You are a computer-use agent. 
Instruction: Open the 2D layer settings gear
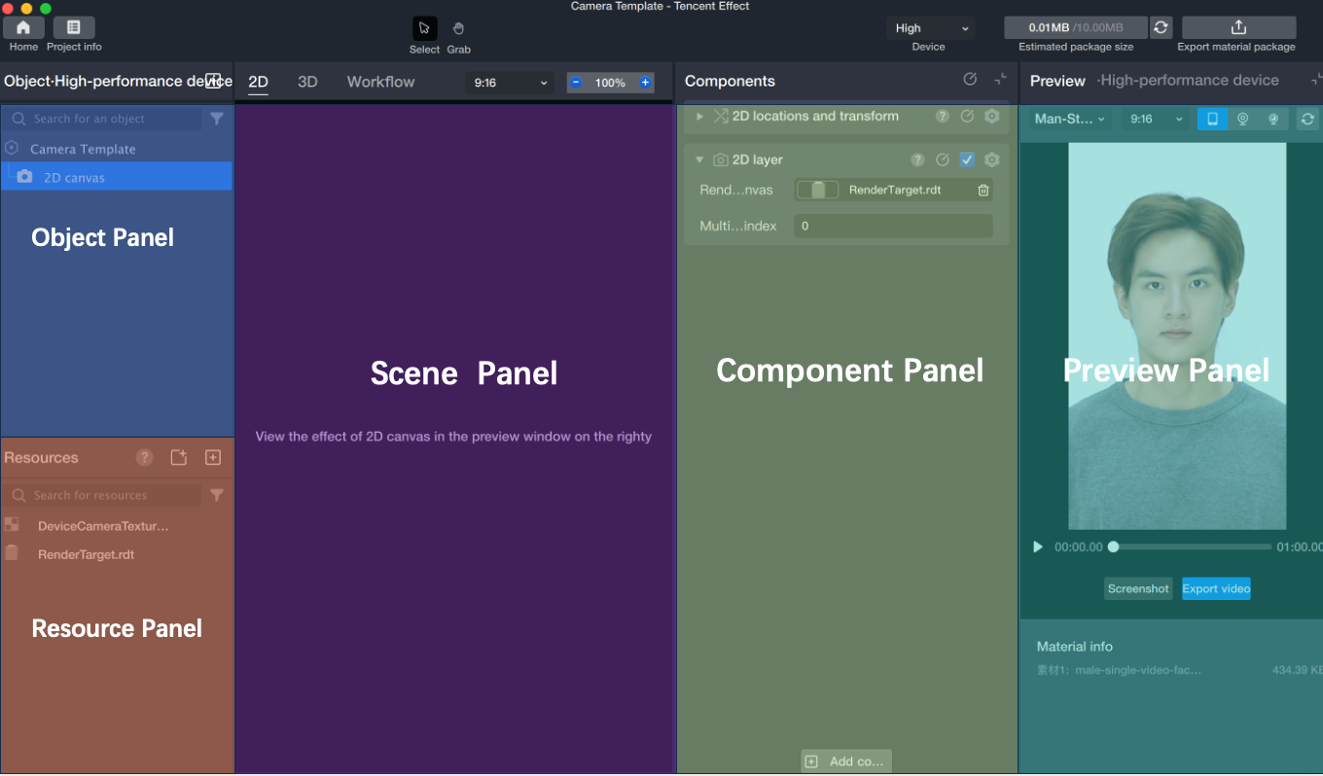[x=991, y=159]
